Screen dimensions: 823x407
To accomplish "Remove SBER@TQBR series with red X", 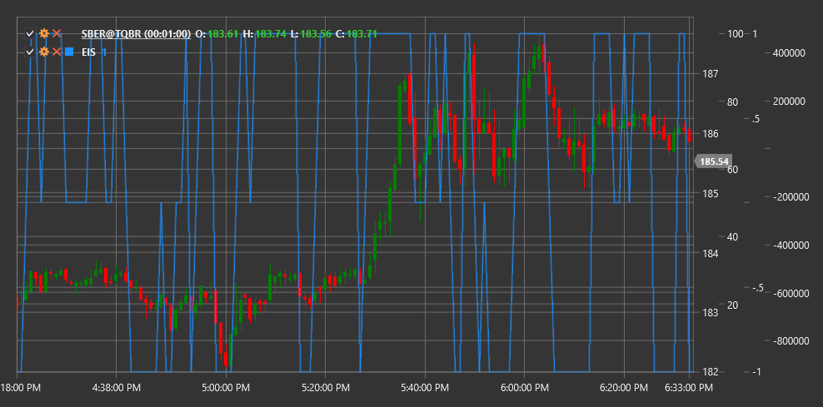I will tap(57, 33).
